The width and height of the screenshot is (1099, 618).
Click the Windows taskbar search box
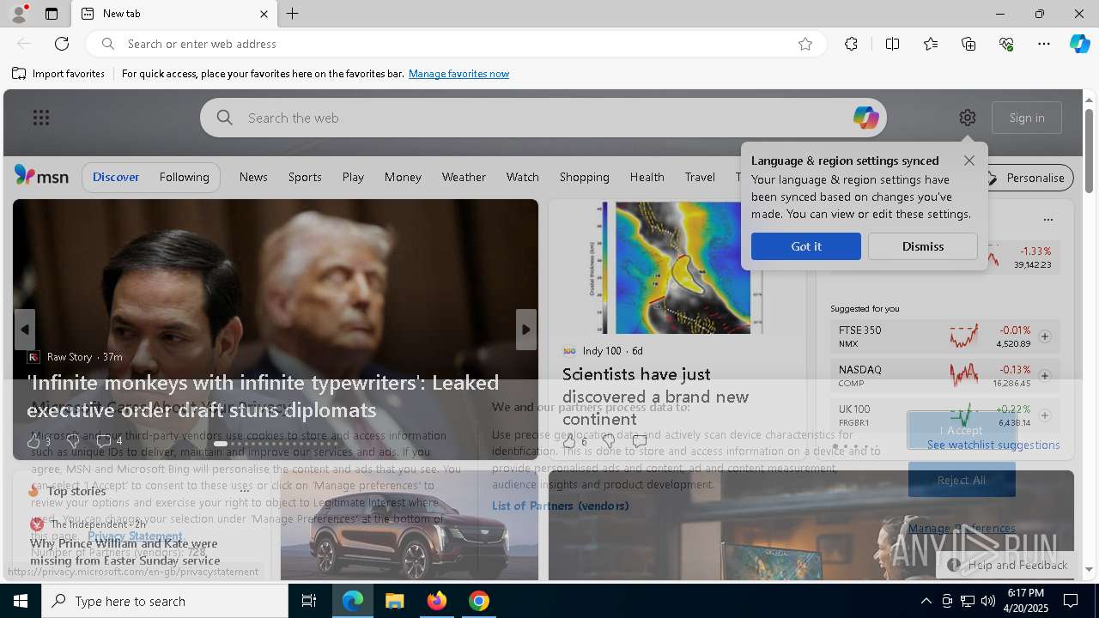coord(165,601)
